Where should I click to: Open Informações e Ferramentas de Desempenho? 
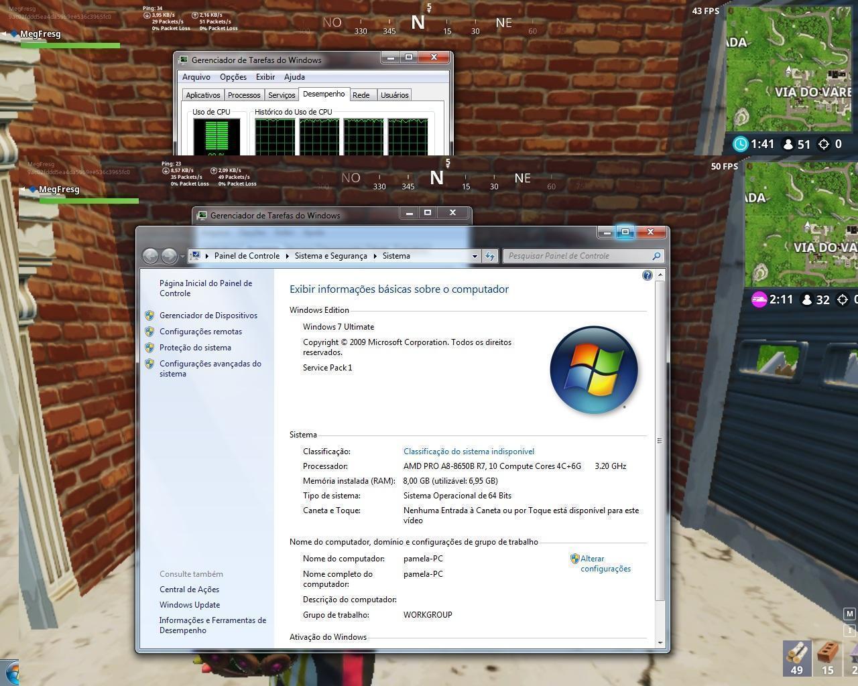pos(212,625)
